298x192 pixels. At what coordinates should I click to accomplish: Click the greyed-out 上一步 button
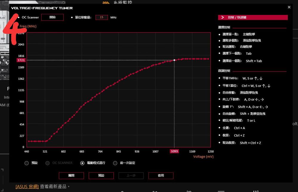coord(131,176)
